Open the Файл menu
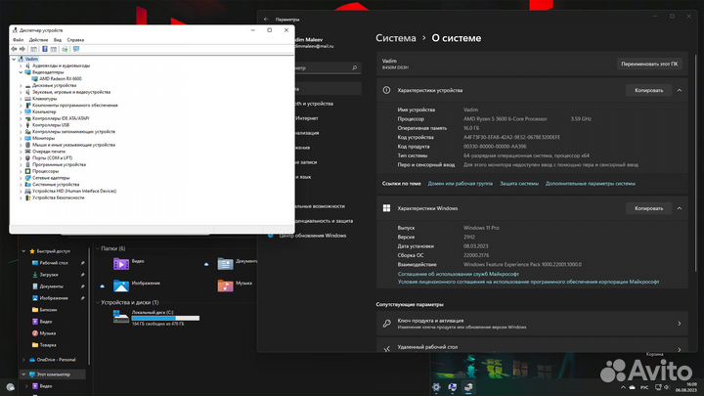The image size is (704, 396). click(x=18, y=40)
